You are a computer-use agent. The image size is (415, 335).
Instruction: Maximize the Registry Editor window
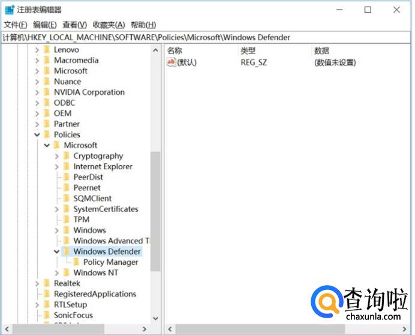(368, 10)
